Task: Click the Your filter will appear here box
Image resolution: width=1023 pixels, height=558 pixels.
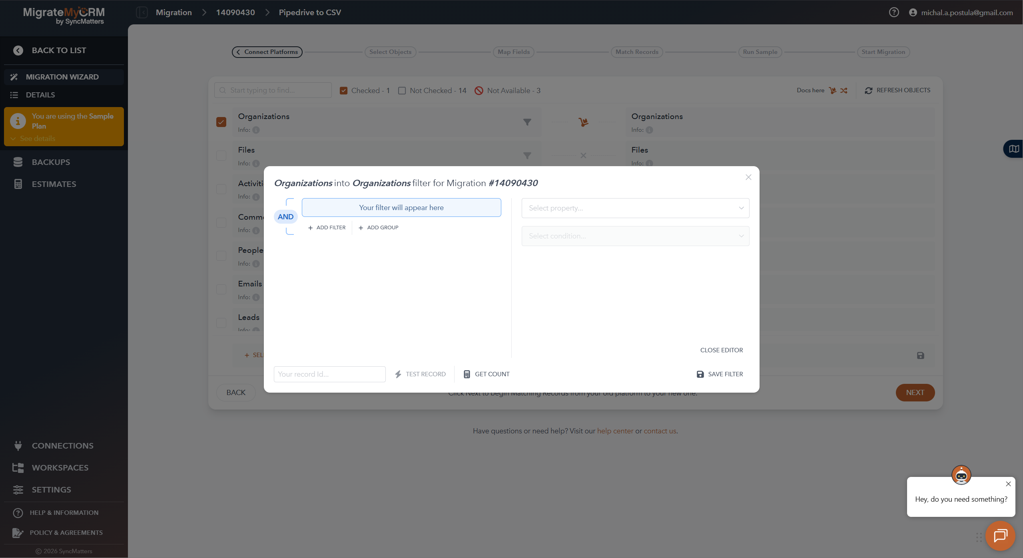Action: click(x=401, y=208)
